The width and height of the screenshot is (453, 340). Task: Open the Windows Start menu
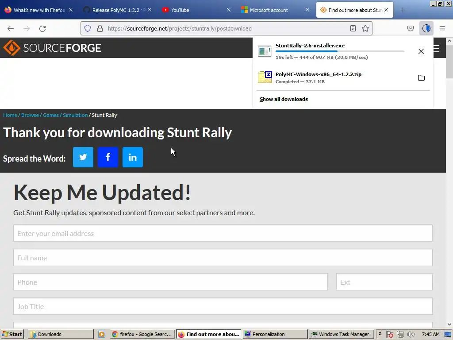coord(12,334)
